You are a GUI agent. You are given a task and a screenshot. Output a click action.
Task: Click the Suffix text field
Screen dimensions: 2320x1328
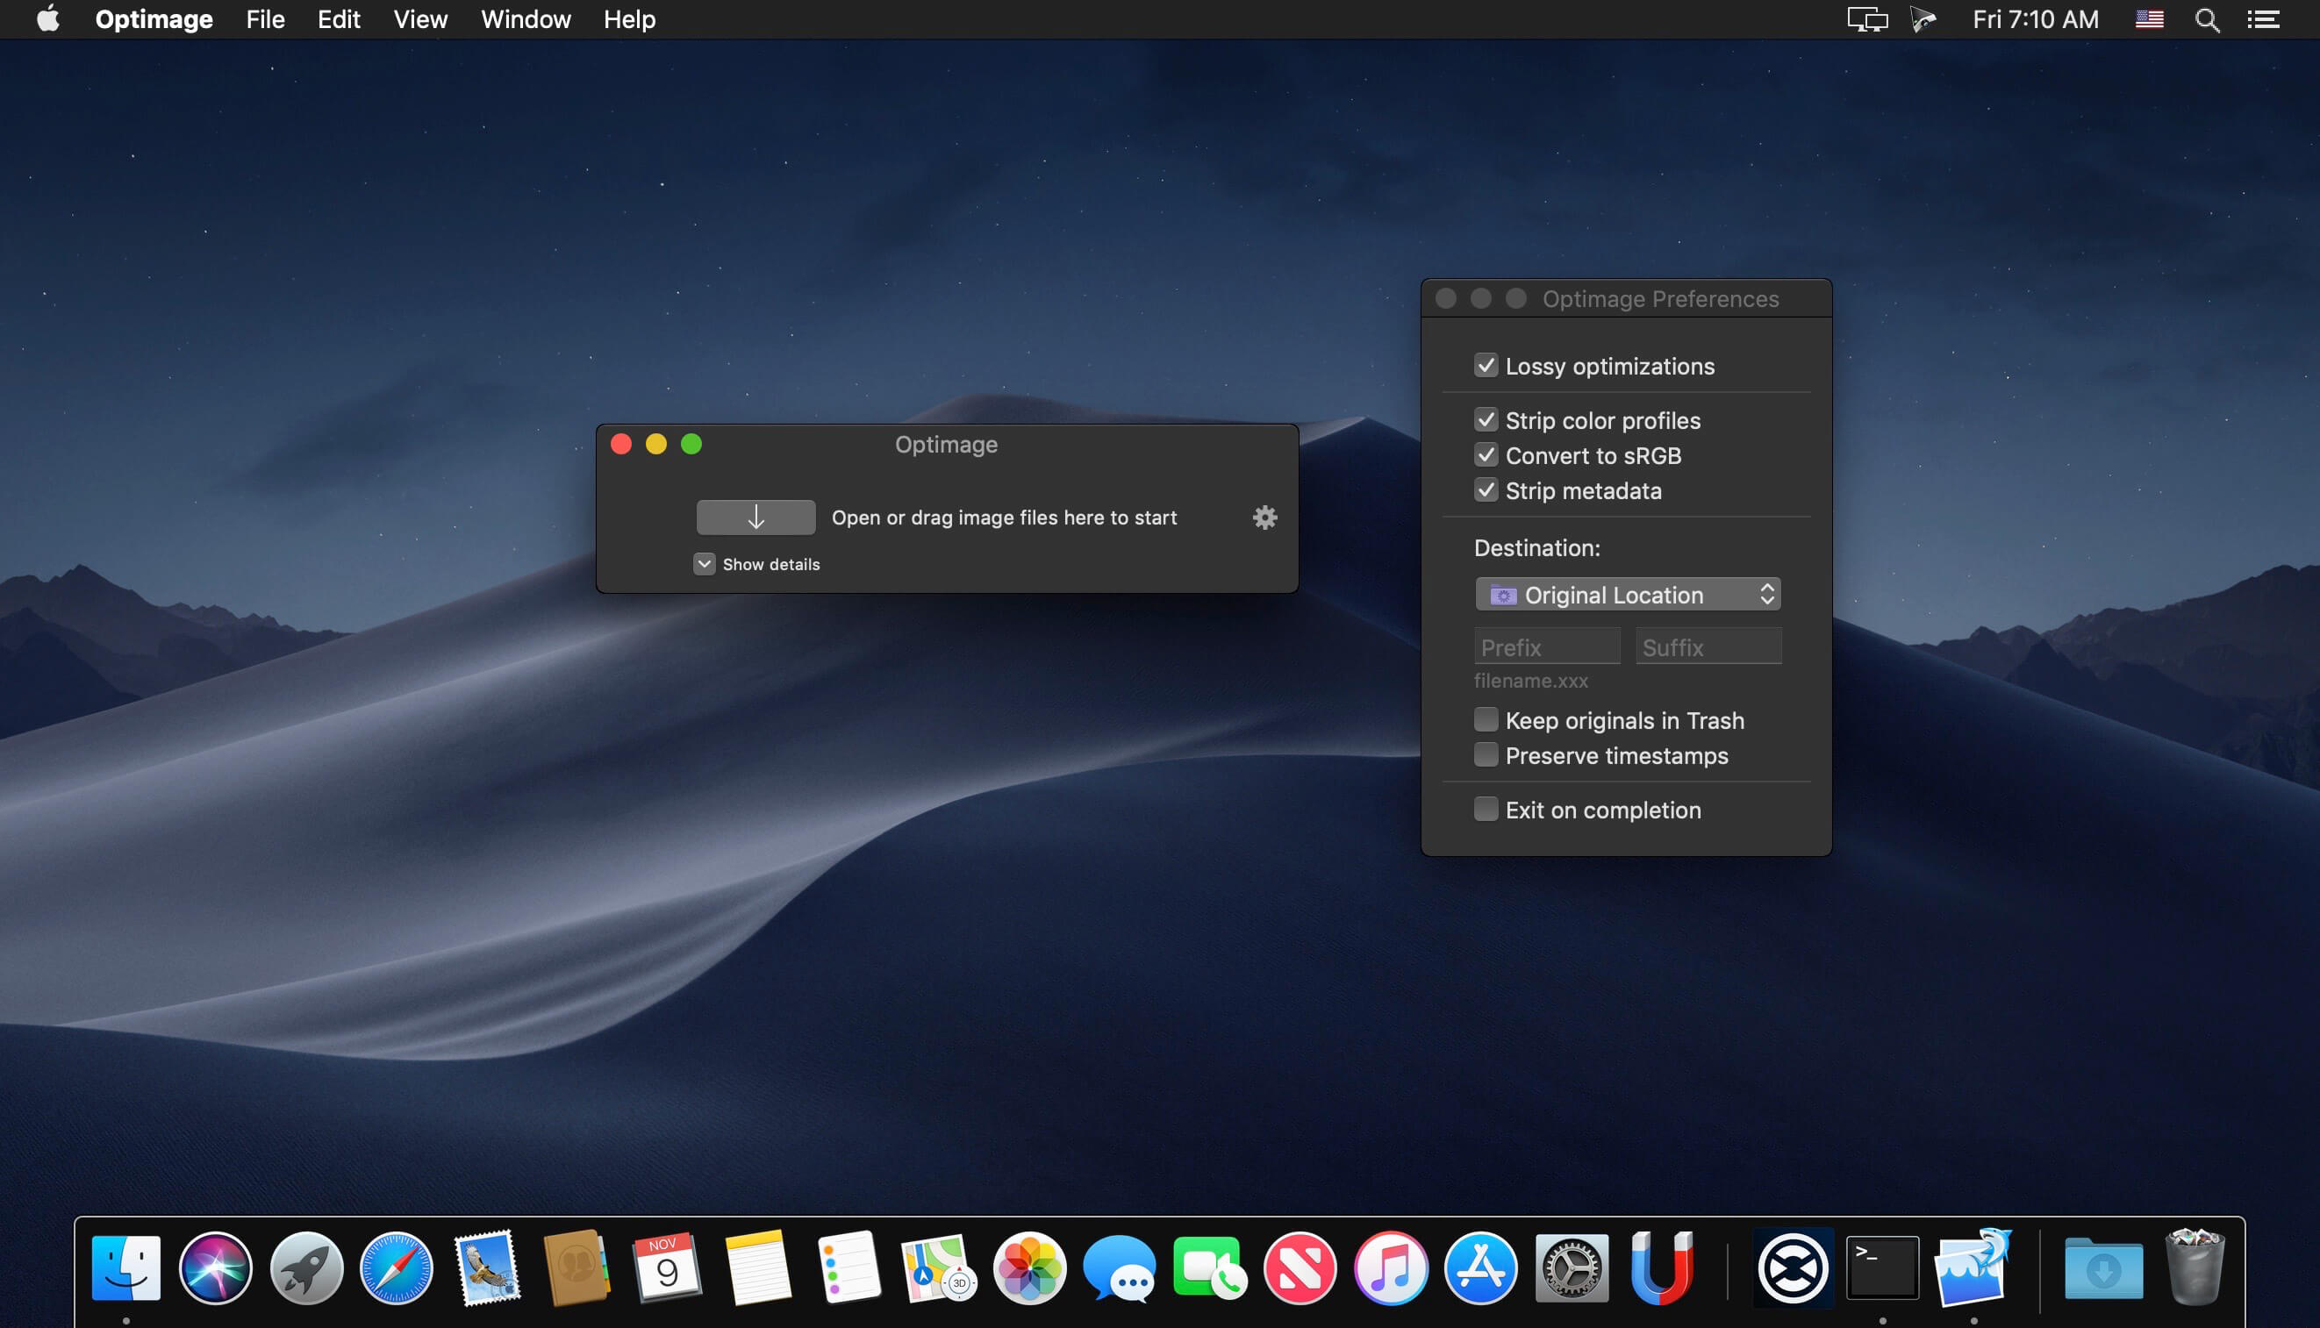click(x=1708, y=646)
